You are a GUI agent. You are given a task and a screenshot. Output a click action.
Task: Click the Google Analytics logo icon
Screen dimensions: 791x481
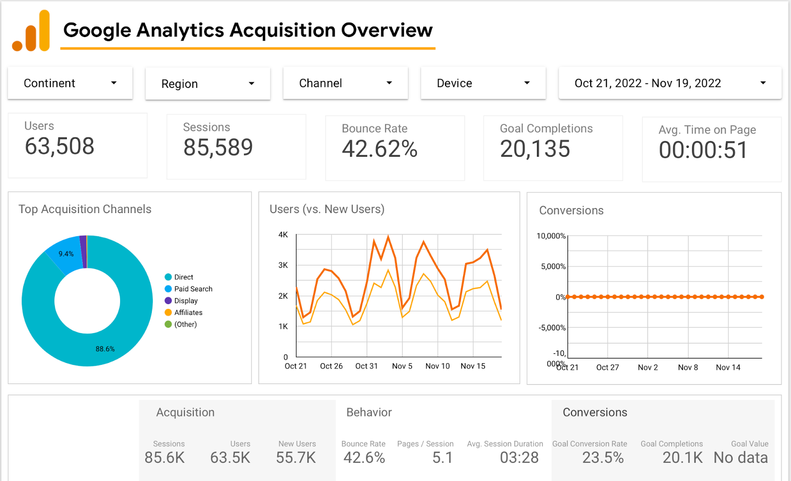31,31
